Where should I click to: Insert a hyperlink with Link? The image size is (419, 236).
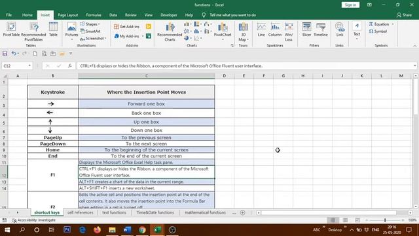point(340,29)
